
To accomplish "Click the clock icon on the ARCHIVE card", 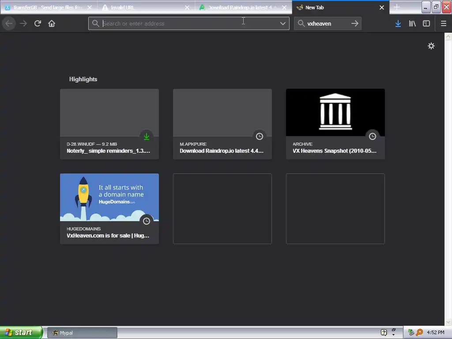I will pyautogui.click(x=373, y=136).
